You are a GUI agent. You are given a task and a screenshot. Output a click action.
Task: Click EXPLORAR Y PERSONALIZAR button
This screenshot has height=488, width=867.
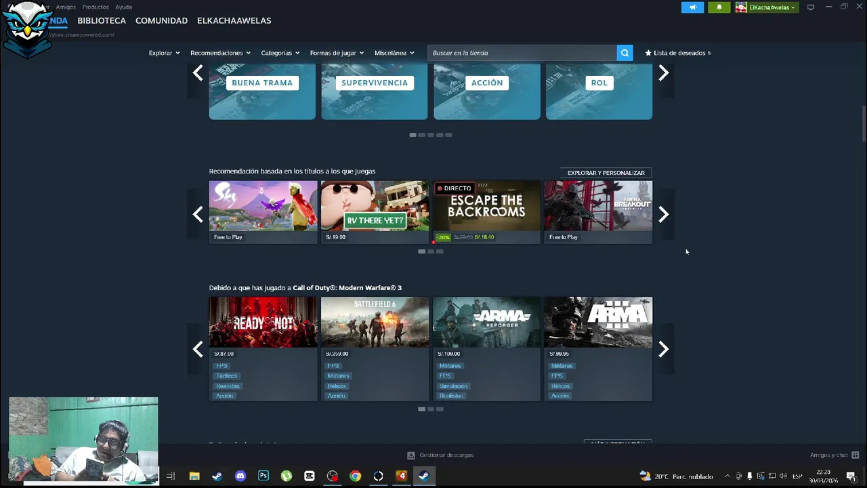pos(606,173)
